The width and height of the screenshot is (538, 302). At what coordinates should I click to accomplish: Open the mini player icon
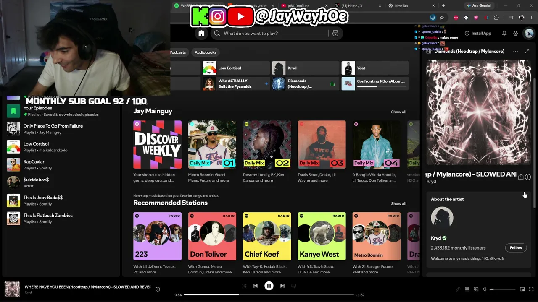click(x=522, y=289)
